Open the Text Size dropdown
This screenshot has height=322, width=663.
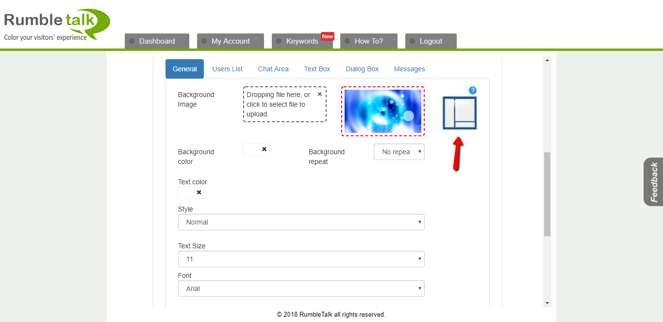pyautogui.click(x=301, y=259)
